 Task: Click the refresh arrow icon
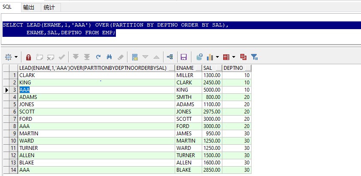pyautogui.click(x=98, y=57)
